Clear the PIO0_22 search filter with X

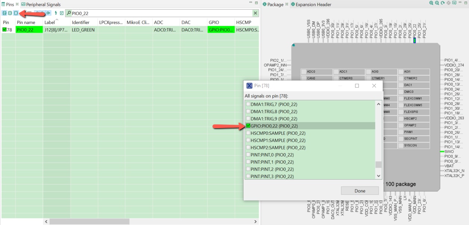click(x=255, y=13)
